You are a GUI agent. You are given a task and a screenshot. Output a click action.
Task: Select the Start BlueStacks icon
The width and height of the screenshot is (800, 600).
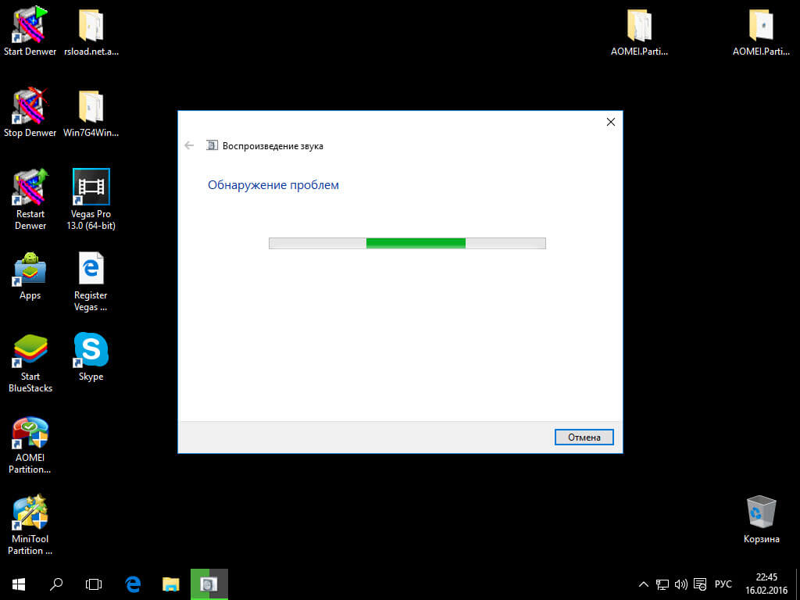30,351
